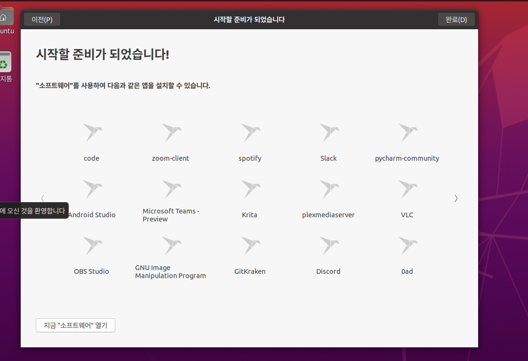Click the 이전(P) previous button

pos(42,20)
